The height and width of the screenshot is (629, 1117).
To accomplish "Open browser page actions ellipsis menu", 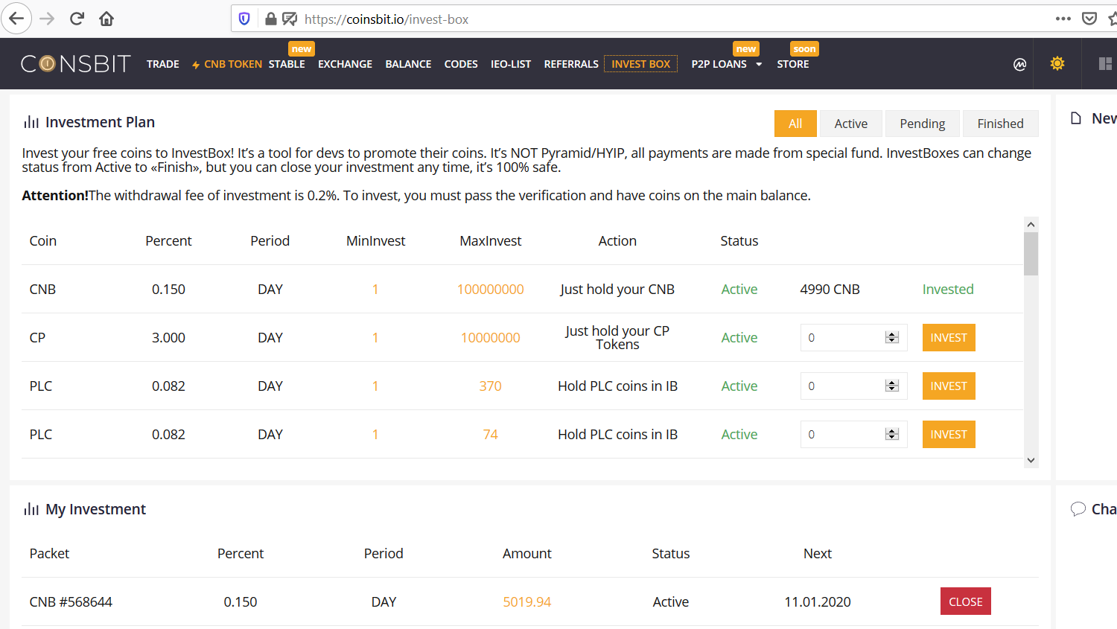I will tap(1063, 19).
